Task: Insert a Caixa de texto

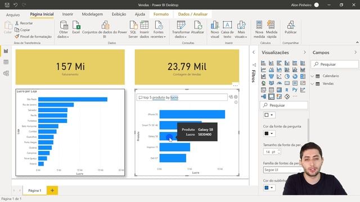Action: coord(227,29)
